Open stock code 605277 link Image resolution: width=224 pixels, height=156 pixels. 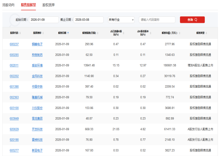[14, 150]
